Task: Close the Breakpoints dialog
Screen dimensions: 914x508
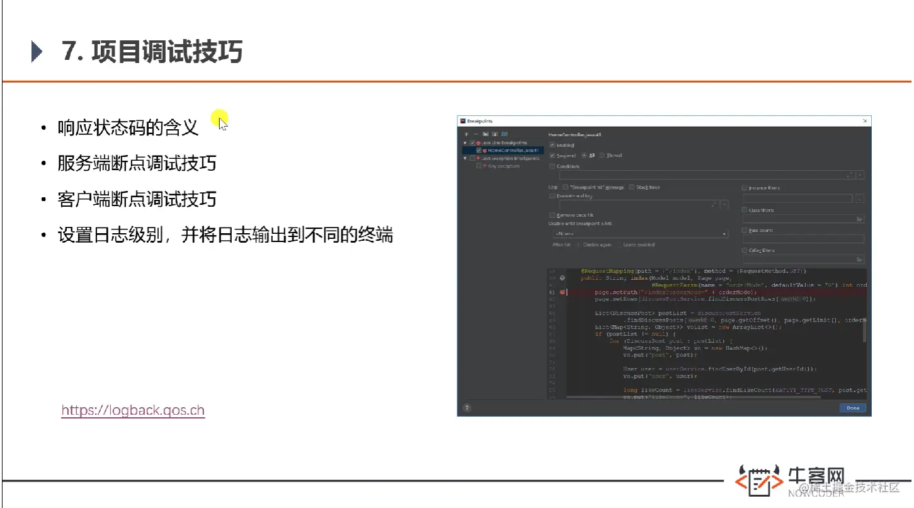Action: [x=865, y=121]
